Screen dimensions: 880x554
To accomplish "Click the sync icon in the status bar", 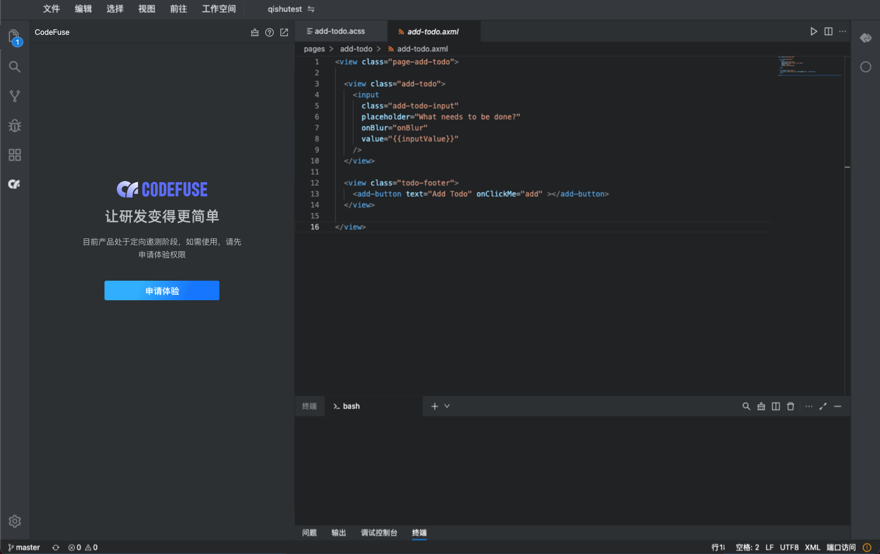I will click(x=56, y=547).
